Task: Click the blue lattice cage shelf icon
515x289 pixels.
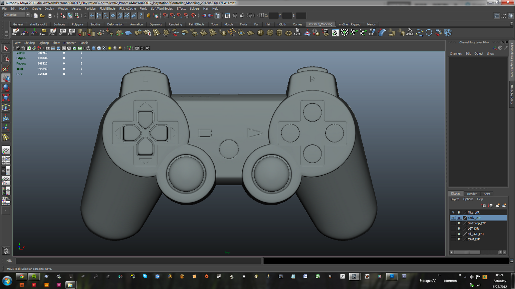Action: pos(448,32)
